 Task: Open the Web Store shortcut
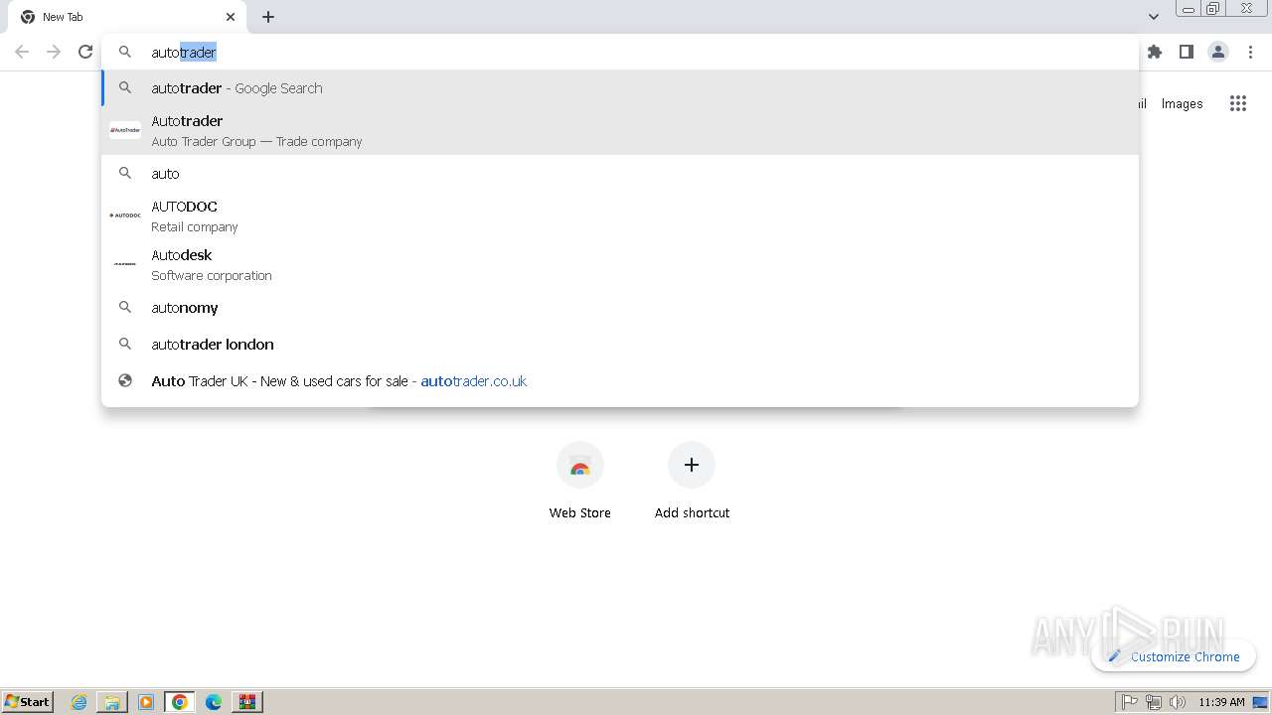click(580, 481)
